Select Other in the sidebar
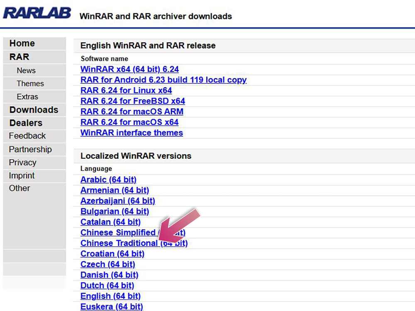Image resolution: width=415 pixels, height=311 pixels. tap(20, 188)
